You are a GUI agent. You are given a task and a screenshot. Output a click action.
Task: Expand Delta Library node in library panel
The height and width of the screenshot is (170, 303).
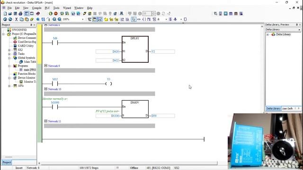(267, 34)
